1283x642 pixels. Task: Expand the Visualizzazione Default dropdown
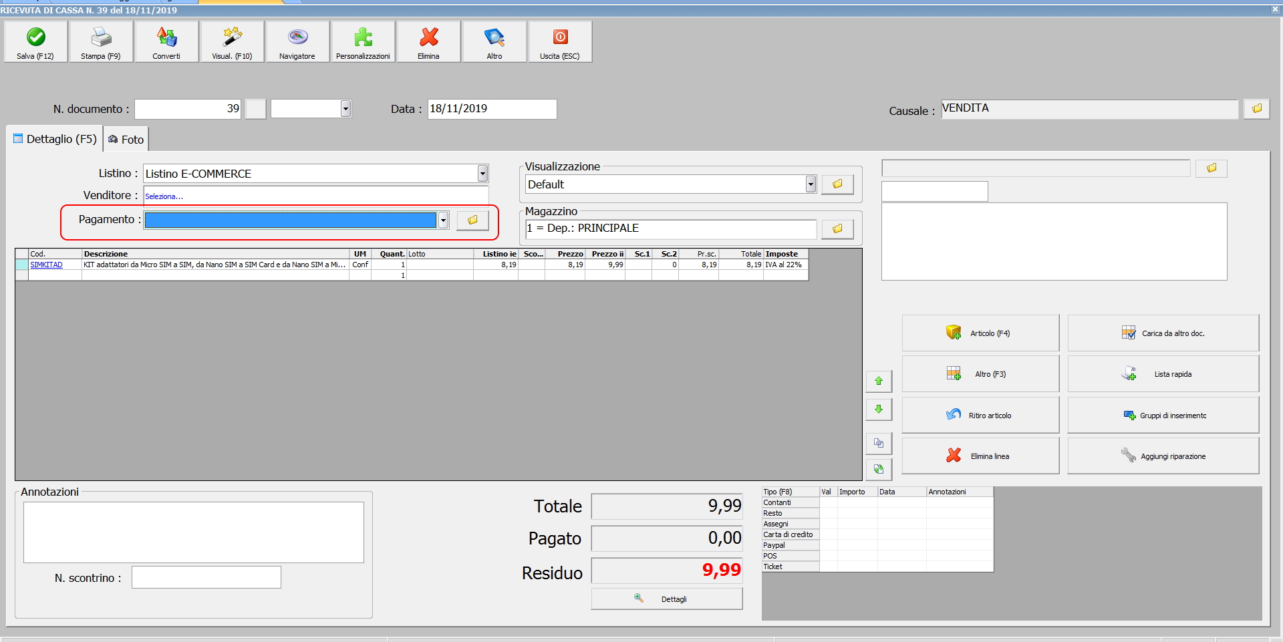[x=811, y=184]
